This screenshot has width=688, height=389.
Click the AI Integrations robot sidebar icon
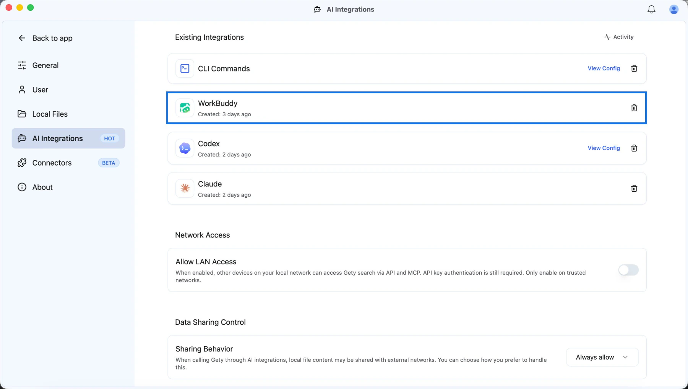pyautogui.click(x=22, y=138)
